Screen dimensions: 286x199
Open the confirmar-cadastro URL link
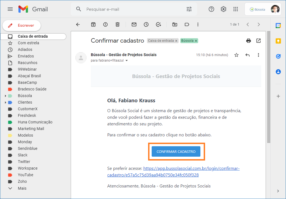coord(173,172)
